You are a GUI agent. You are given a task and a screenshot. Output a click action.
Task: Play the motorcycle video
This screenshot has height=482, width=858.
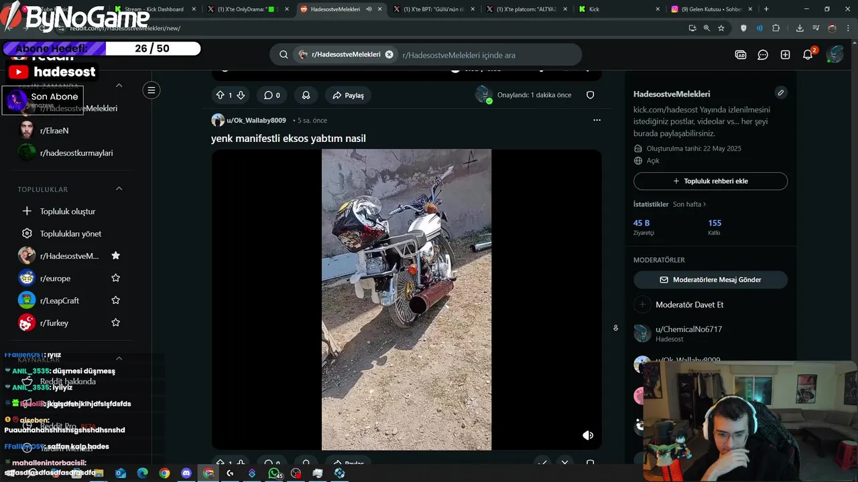pyautogui.click(x=406, y=299)
